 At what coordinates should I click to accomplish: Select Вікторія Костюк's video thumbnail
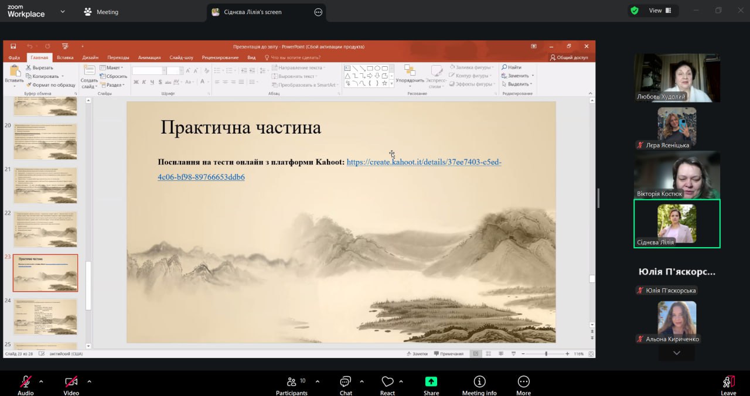(677, 176)
